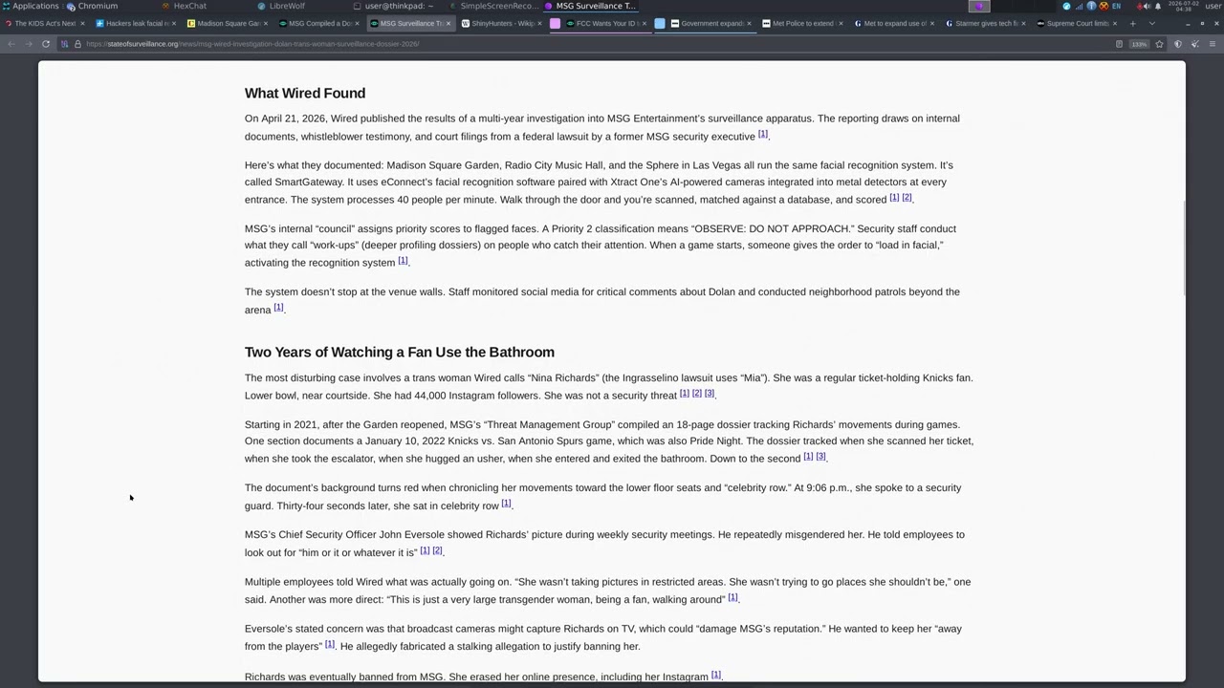Close the 'Supreme Court limits' tab
Viewport: 1224px width, 688px height.
click(x=1115, y=23)
